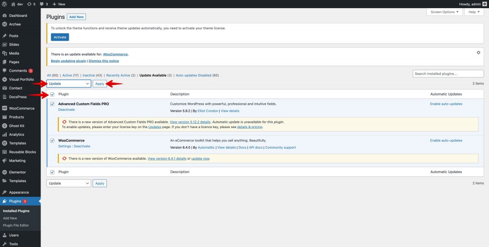Screen dimensions: 489x247
Task: Filter by All (60) plugins
Action: pyautogui.click(x=53, y=75)
